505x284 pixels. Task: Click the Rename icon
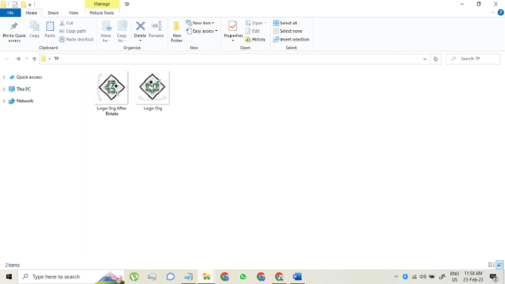tap(156, 29)
